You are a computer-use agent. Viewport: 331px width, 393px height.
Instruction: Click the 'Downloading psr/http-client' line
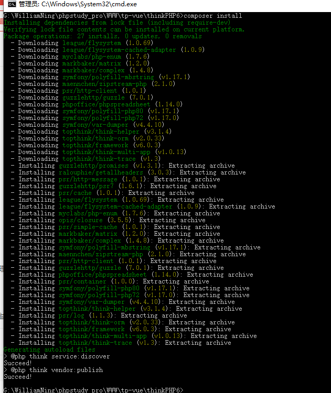point(78,91)
